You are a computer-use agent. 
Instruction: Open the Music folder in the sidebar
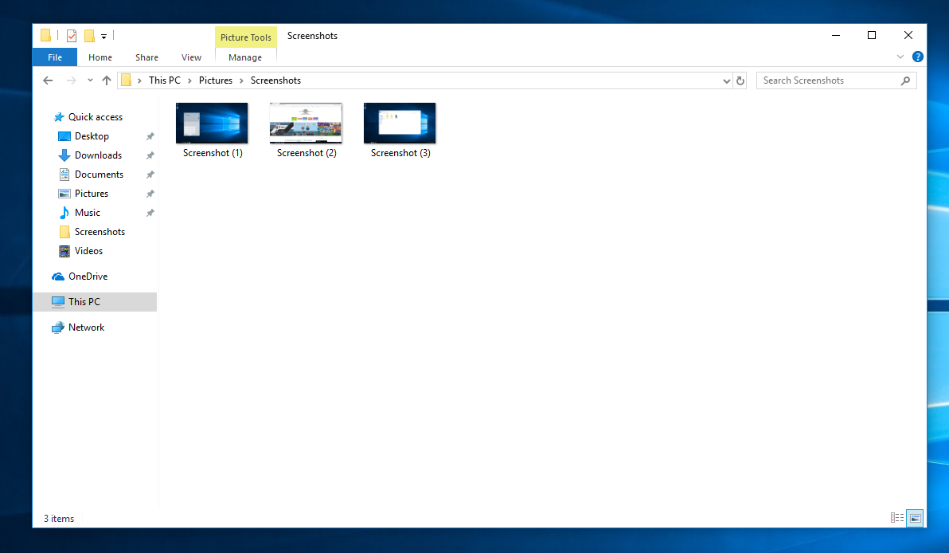(x=88, y=212)
